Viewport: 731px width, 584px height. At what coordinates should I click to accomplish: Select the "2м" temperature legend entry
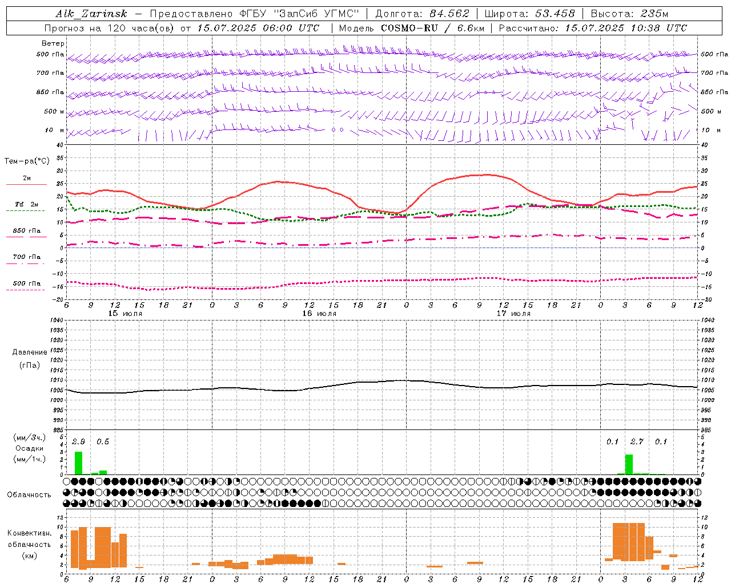(27, 178)
